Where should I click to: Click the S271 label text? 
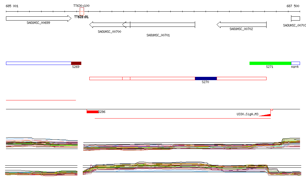coord(270,67)
